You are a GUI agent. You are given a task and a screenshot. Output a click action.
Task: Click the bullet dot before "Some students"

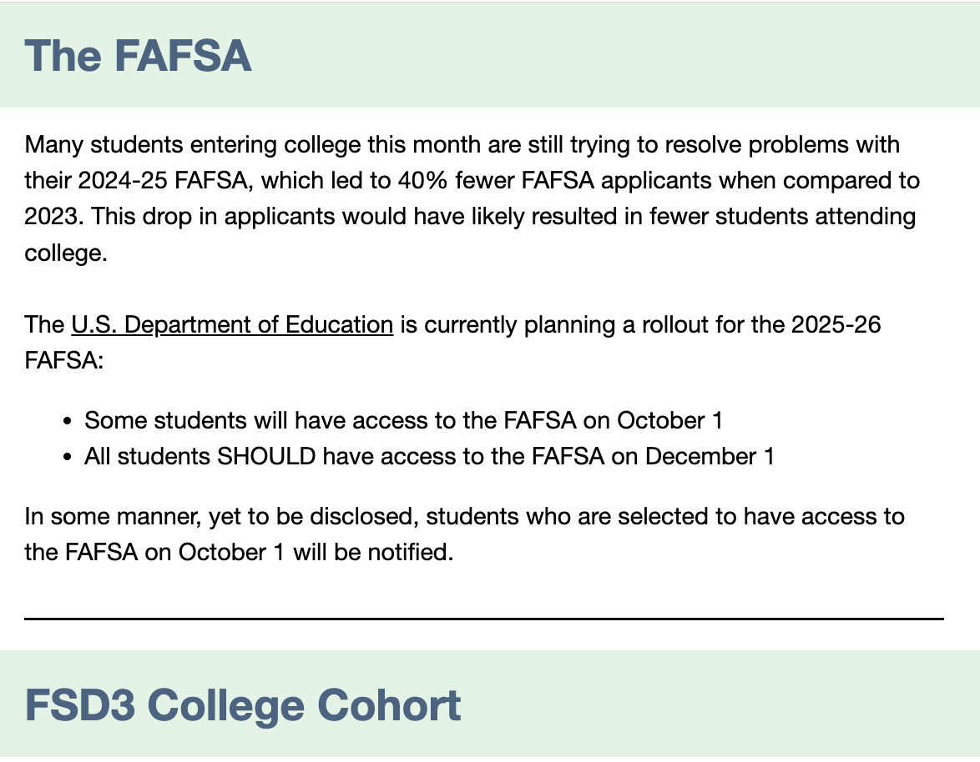[x=69, y=421]
